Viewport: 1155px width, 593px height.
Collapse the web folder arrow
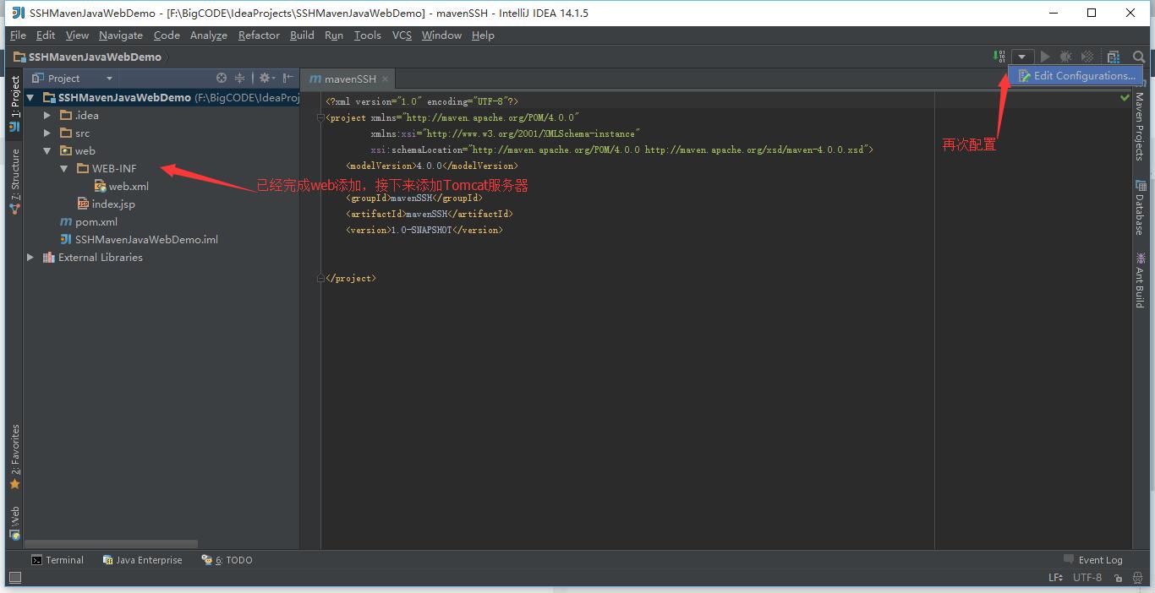tap(47, 151)
